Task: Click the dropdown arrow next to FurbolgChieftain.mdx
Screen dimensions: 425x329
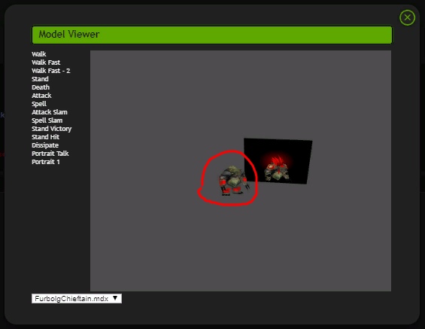Action: point(115,298)
